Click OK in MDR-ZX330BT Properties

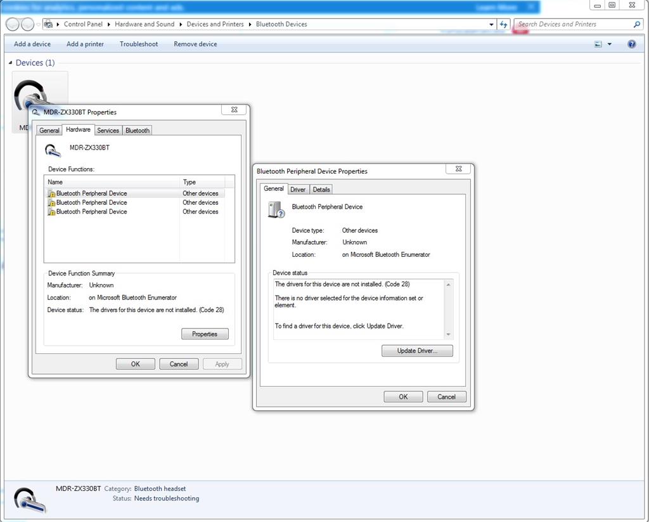pyautogui.click(x=136, y=364)
